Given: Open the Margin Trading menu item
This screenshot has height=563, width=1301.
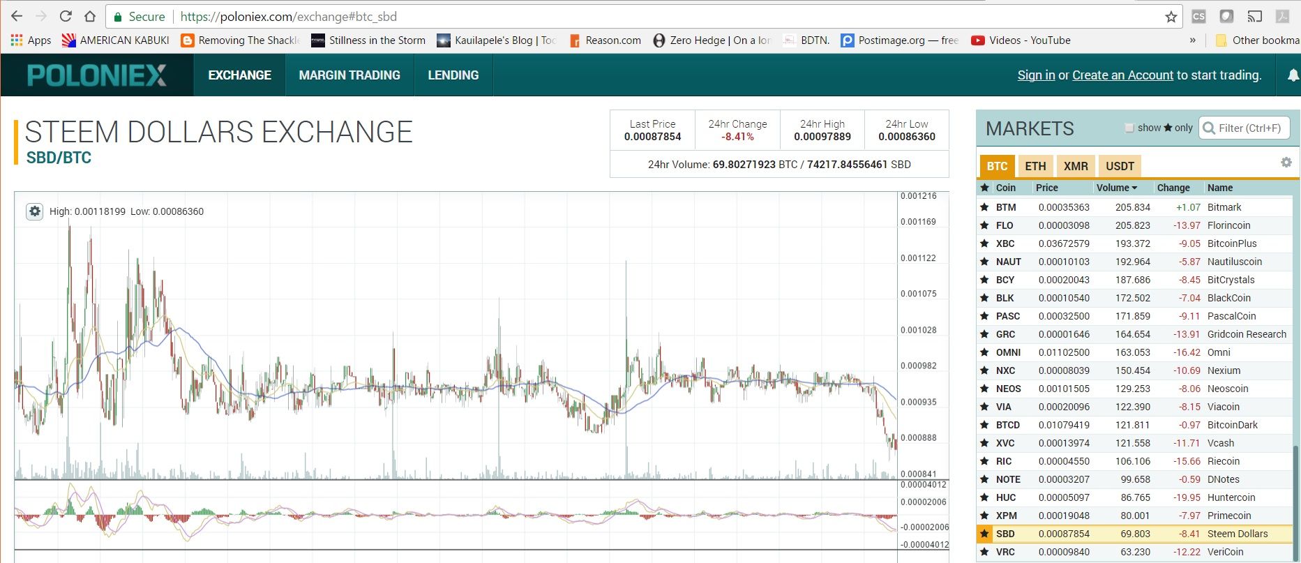Looking at the screenshot, I should click(x=349, y=75).
